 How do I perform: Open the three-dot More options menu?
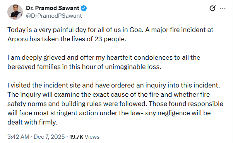coord(223,8)
